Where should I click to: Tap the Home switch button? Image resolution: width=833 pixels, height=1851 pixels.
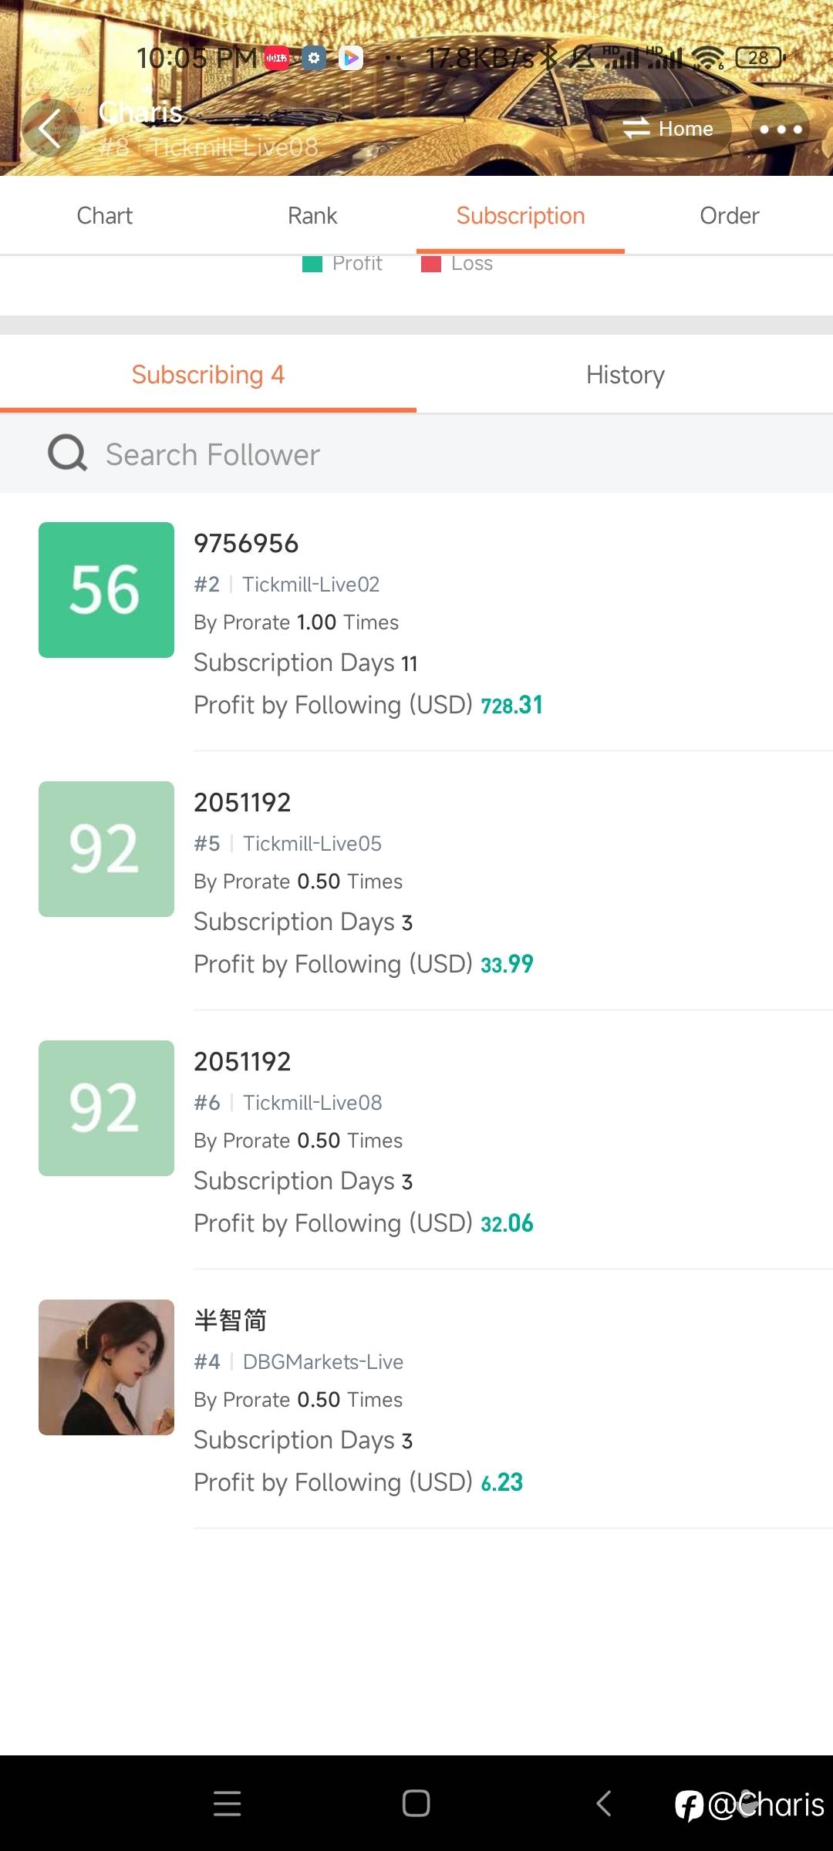point(668,128)
